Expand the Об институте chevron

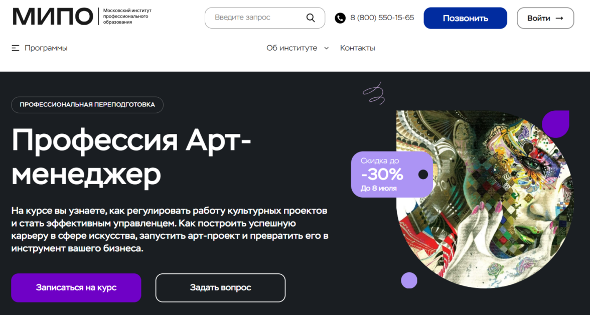[x=326, y=48]
